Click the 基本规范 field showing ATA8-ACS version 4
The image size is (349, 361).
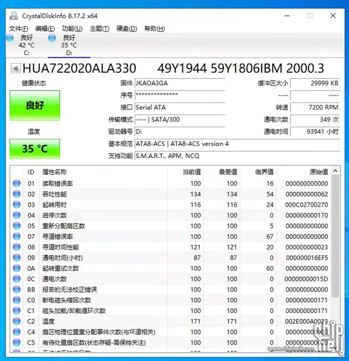tap(238, 144)
